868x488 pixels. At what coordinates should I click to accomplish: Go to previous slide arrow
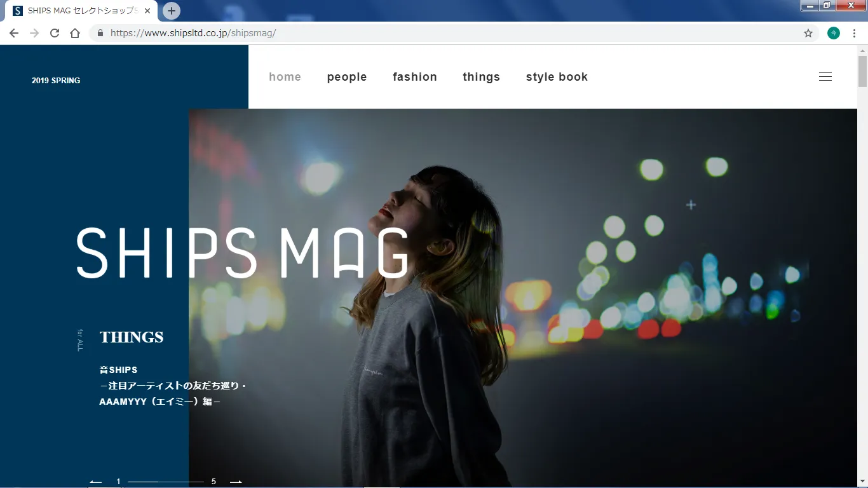96,482
